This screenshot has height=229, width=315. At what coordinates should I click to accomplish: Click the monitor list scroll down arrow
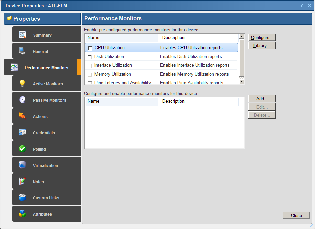[242, 82]
